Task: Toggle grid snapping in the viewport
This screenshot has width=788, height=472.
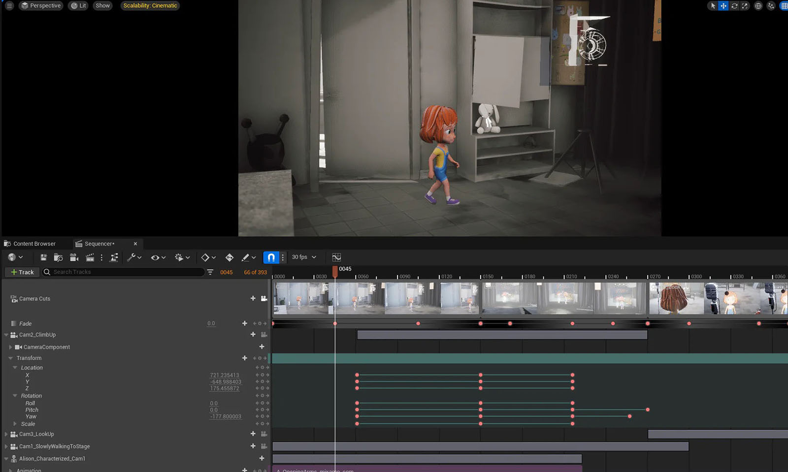Action: (x=784, y=6)
